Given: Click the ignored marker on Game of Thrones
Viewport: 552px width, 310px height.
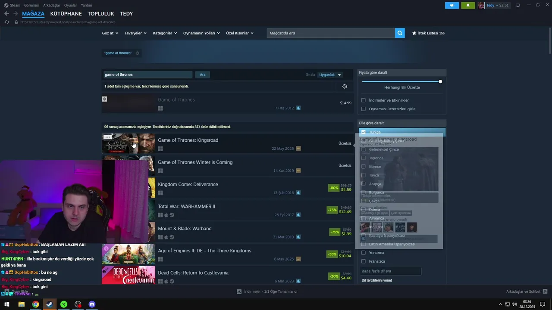Looking at the screenshot, I should [x=104, y=99].
